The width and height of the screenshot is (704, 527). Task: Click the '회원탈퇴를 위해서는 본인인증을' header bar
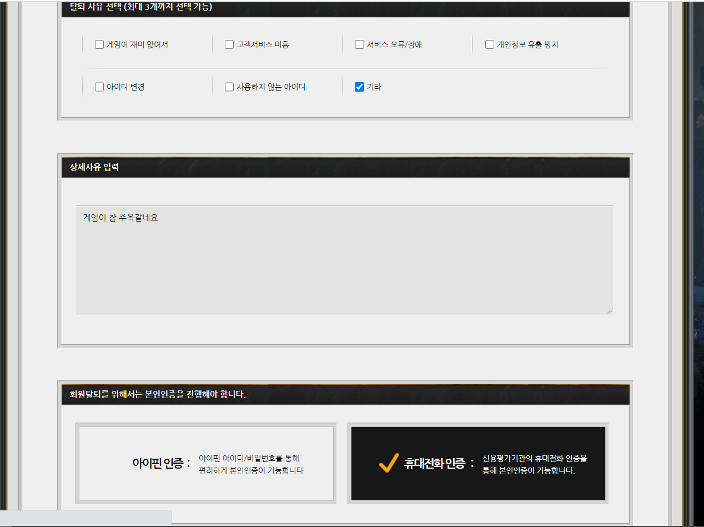click(x=158, y=395)
